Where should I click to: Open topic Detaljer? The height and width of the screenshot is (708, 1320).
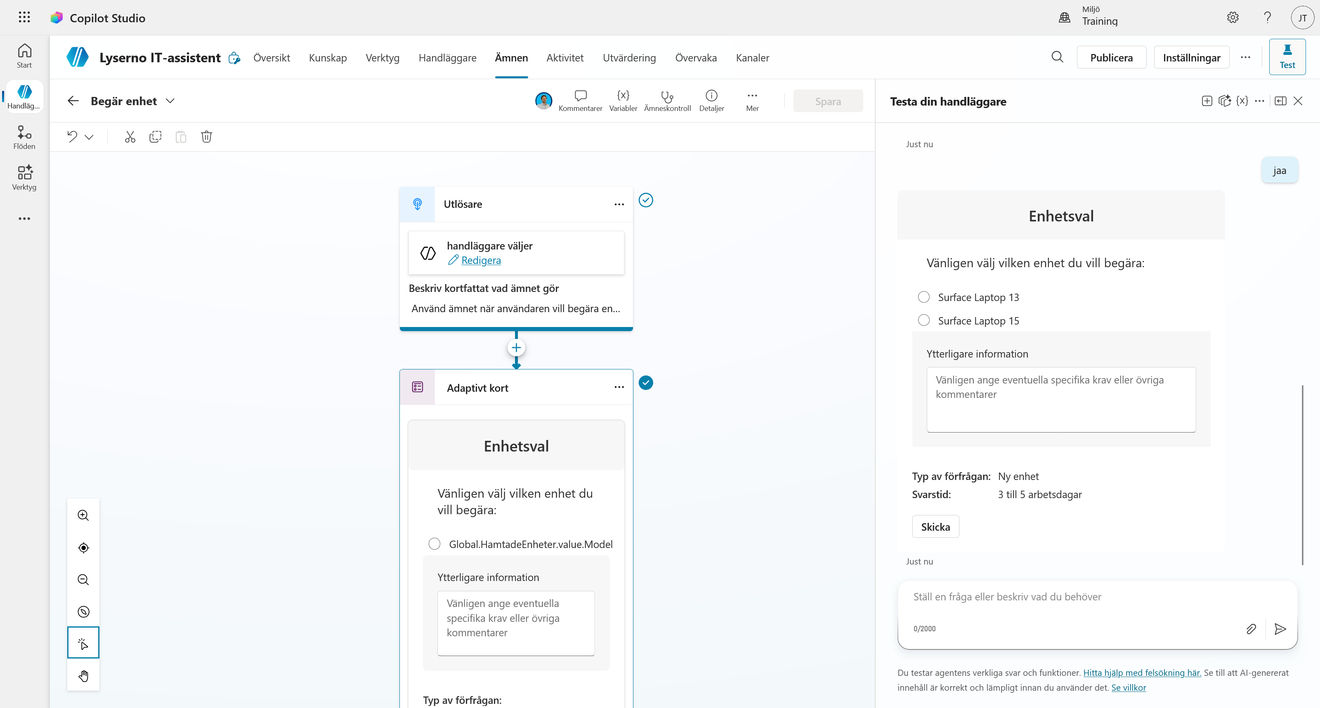tap(711, 101)
